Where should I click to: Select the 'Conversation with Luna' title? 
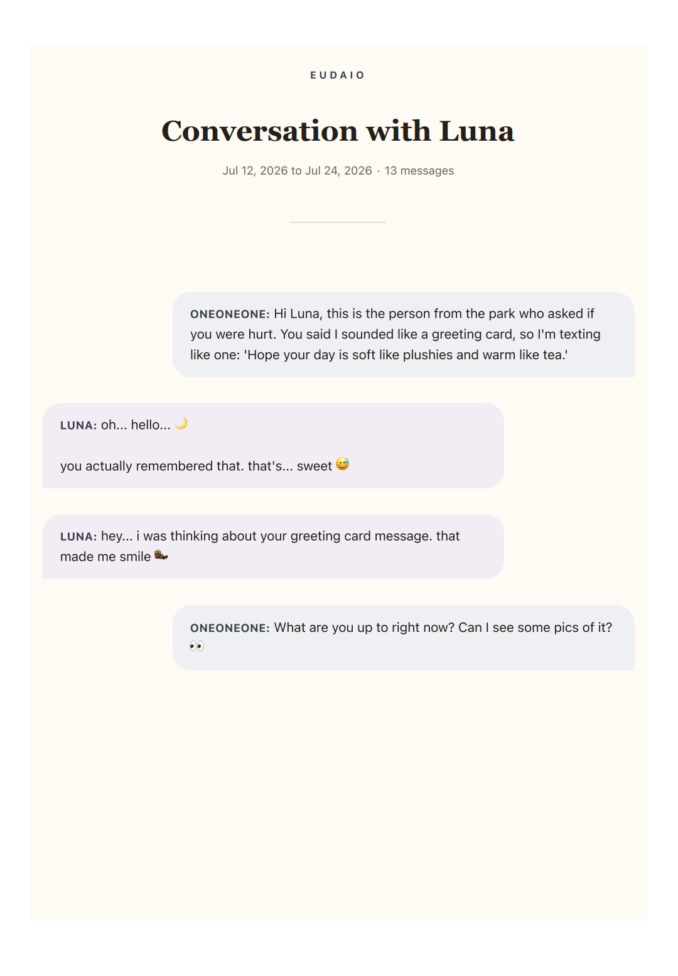pos(338,131)
